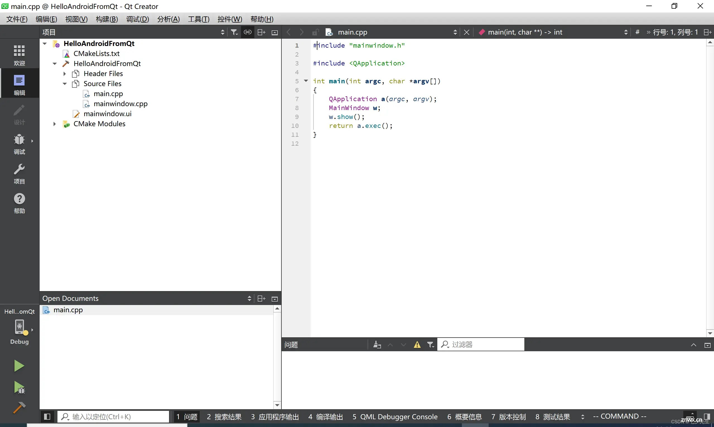Open Projects (项目) mode in sidebar
Viewport: 714px width, 427px height.
tap(19, 174)
